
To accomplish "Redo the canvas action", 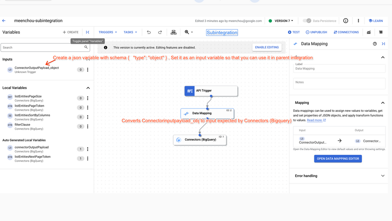I will point(160,32).
